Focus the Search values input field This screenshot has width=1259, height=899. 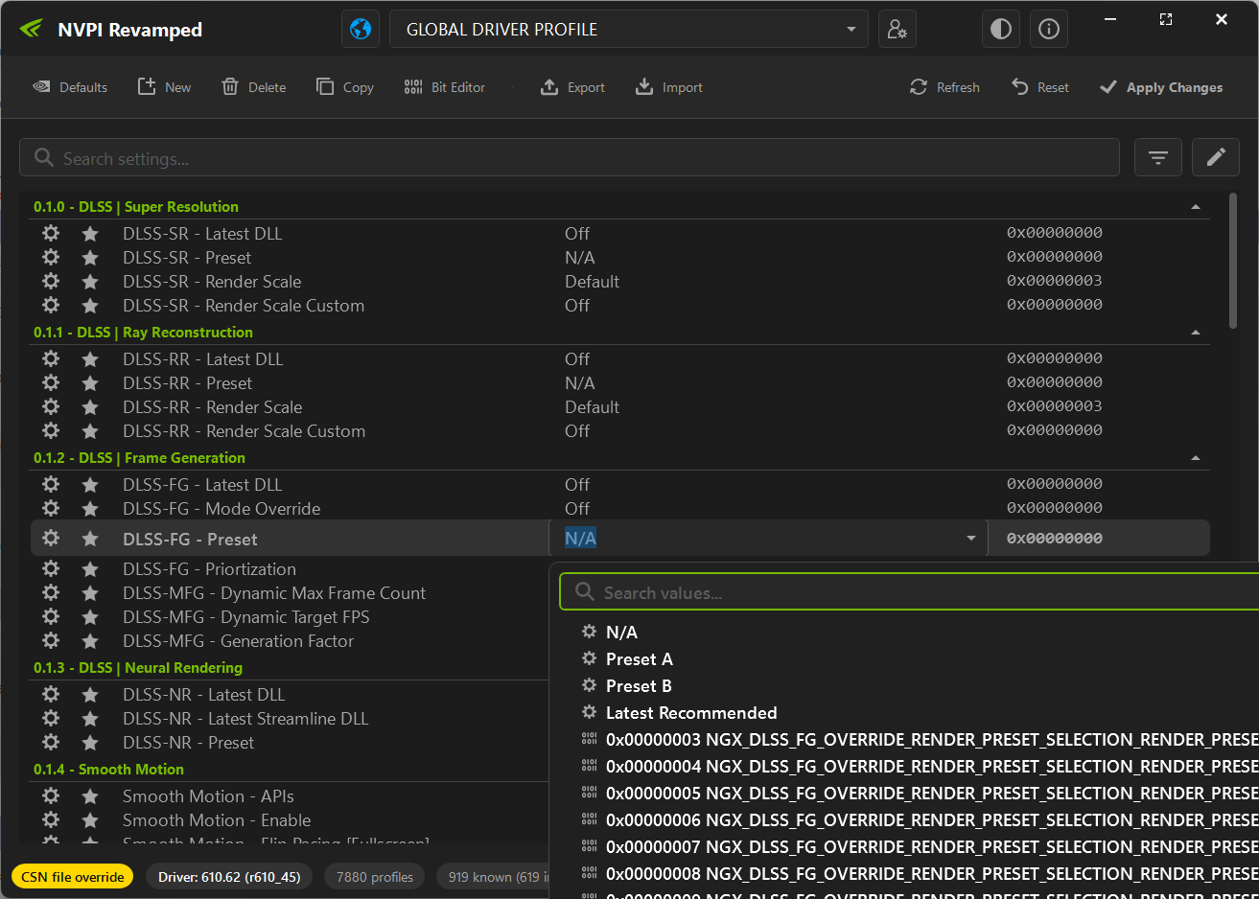pos(909,592)
